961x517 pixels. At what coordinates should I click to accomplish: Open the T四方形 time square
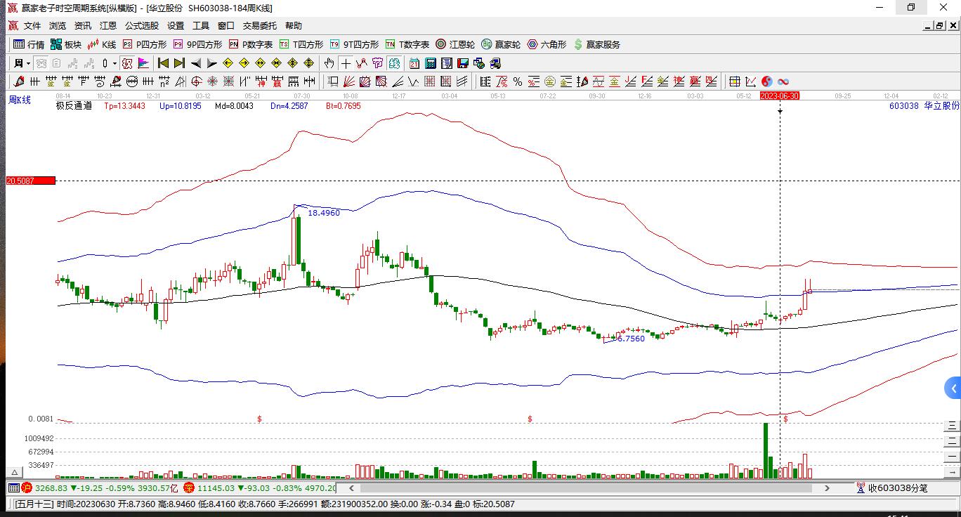pyautogui.click(x=301, y=44)
